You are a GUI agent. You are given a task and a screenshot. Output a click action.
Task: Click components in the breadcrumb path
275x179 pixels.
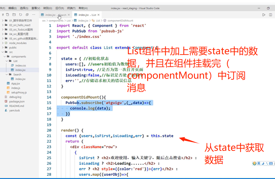coord(56,21)
